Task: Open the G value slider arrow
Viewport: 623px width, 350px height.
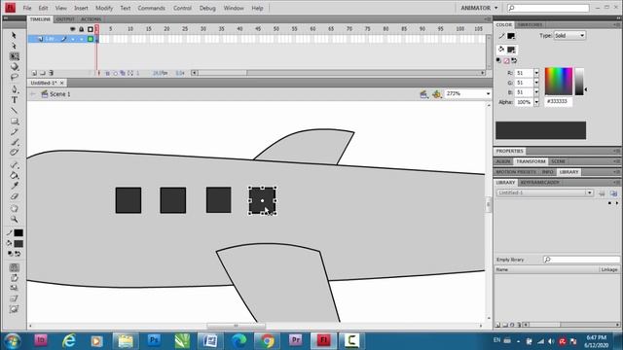Action: 536,83
